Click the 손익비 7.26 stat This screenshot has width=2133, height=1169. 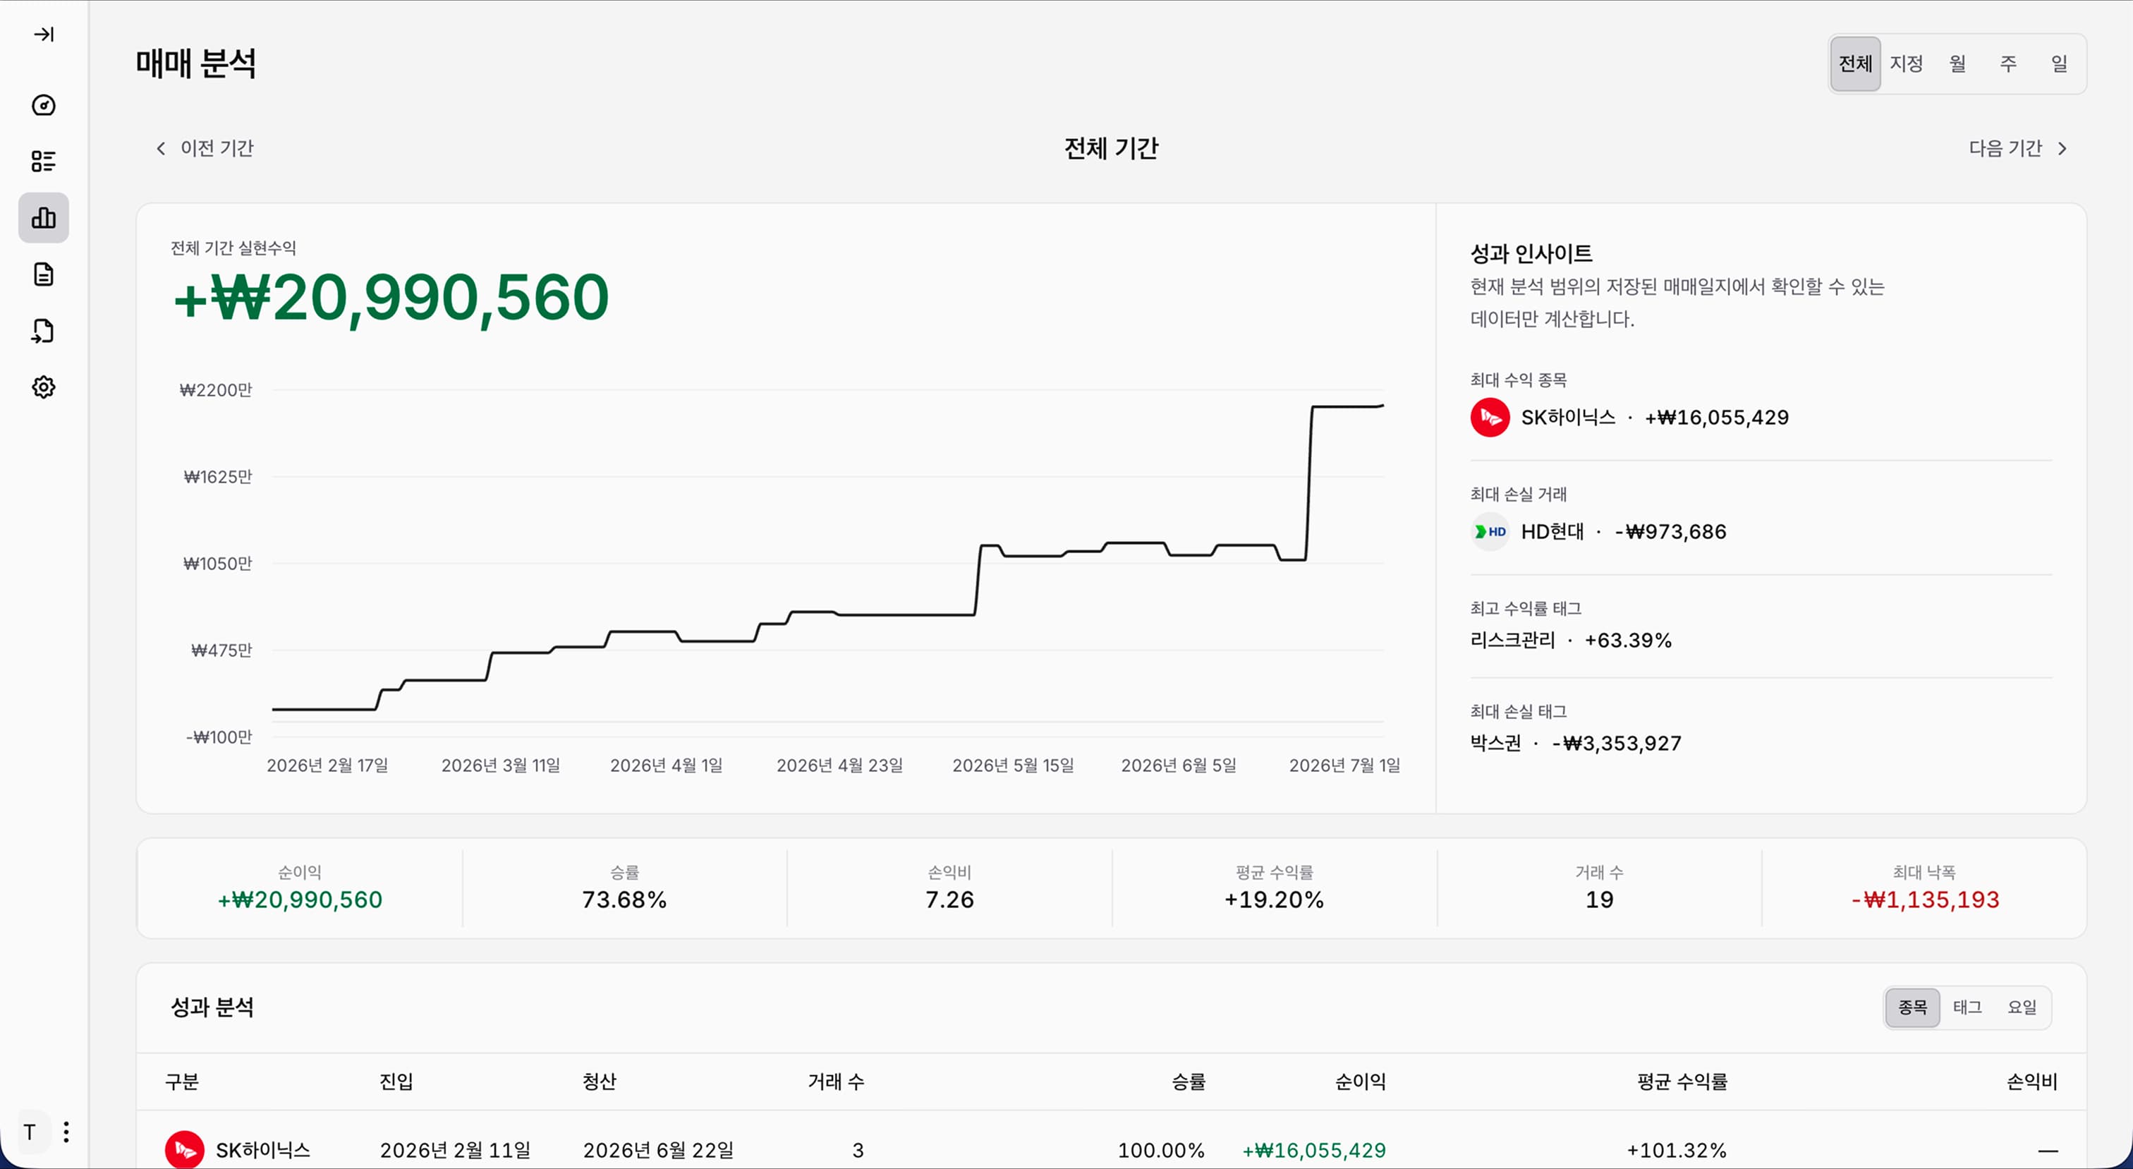pos(949,888)
